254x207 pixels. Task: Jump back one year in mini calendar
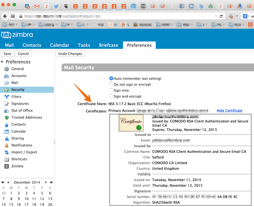(x=2, y=182)
